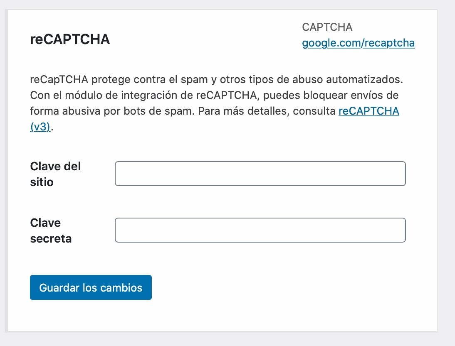Image resolution: width=455 pixels, height=346 pixels.
Task: Click the phrase bots de spam
Action: click(x=159, y=111)
